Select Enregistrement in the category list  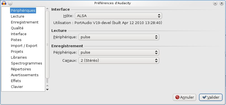coord(25,22)
